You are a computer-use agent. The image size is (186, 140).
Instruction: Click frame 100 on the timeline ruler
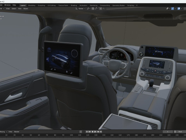tap(71, 135)
